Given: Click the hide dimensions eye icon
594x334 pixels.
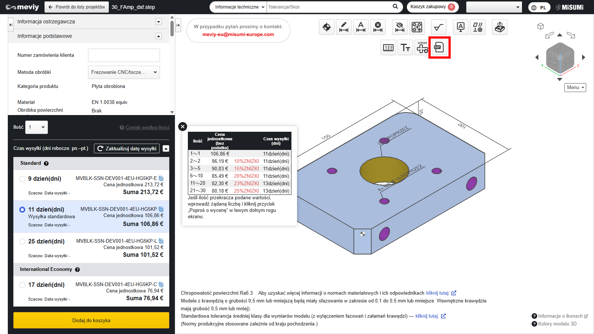Looking at the screenshot, I should pyautogui.click(x=399, y=27).
